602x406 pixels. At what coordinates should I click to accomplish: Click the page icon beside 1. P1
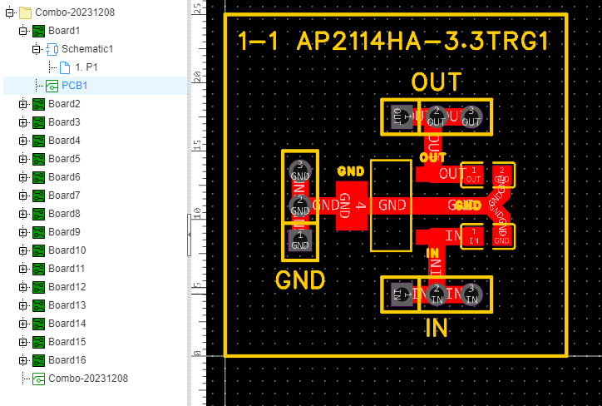pyautogui.click(x=65, y=67)
